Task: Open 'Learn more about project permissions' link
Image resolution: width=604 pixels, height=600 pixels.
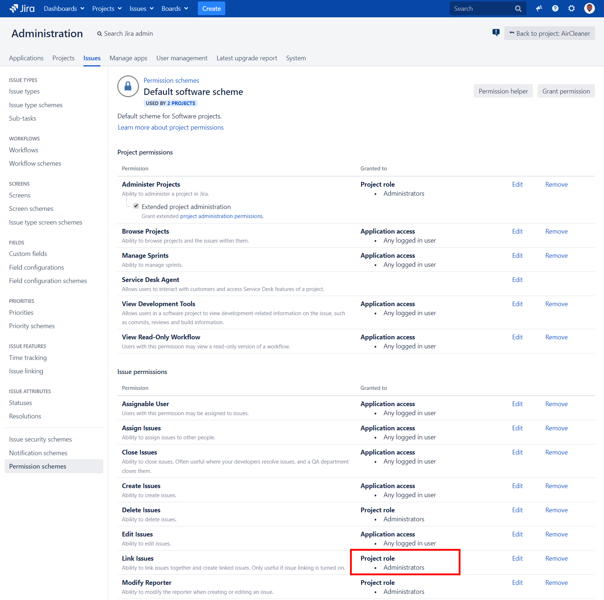Action: 170,127
